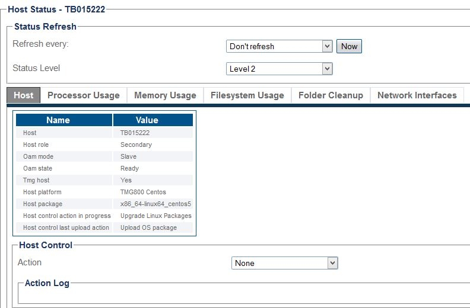The width and height of the screenshot is (470, 308).
Task: Select the Host tab
Action: [x=24, y=95]
